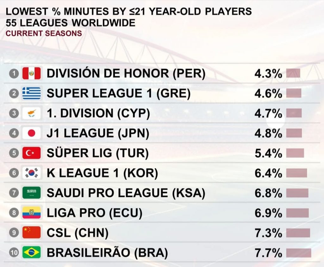
Task: Click the Saudi Pro League (KSA) label
Action: [126, 193]
